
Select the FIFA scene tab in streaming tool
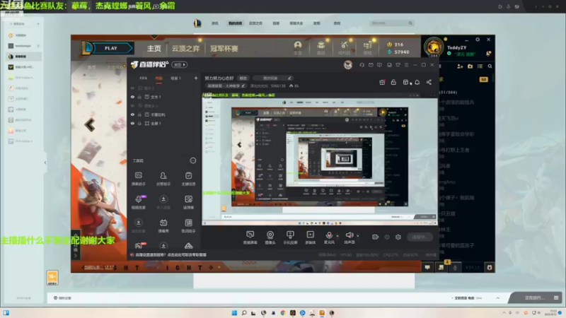(144, 78)
